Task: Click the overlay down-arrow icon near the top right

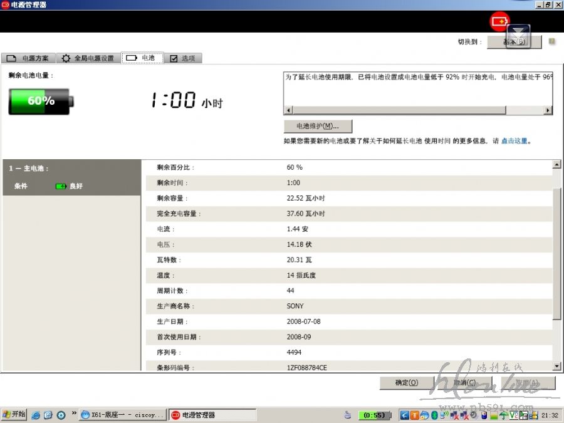Action: pos(518,36)
